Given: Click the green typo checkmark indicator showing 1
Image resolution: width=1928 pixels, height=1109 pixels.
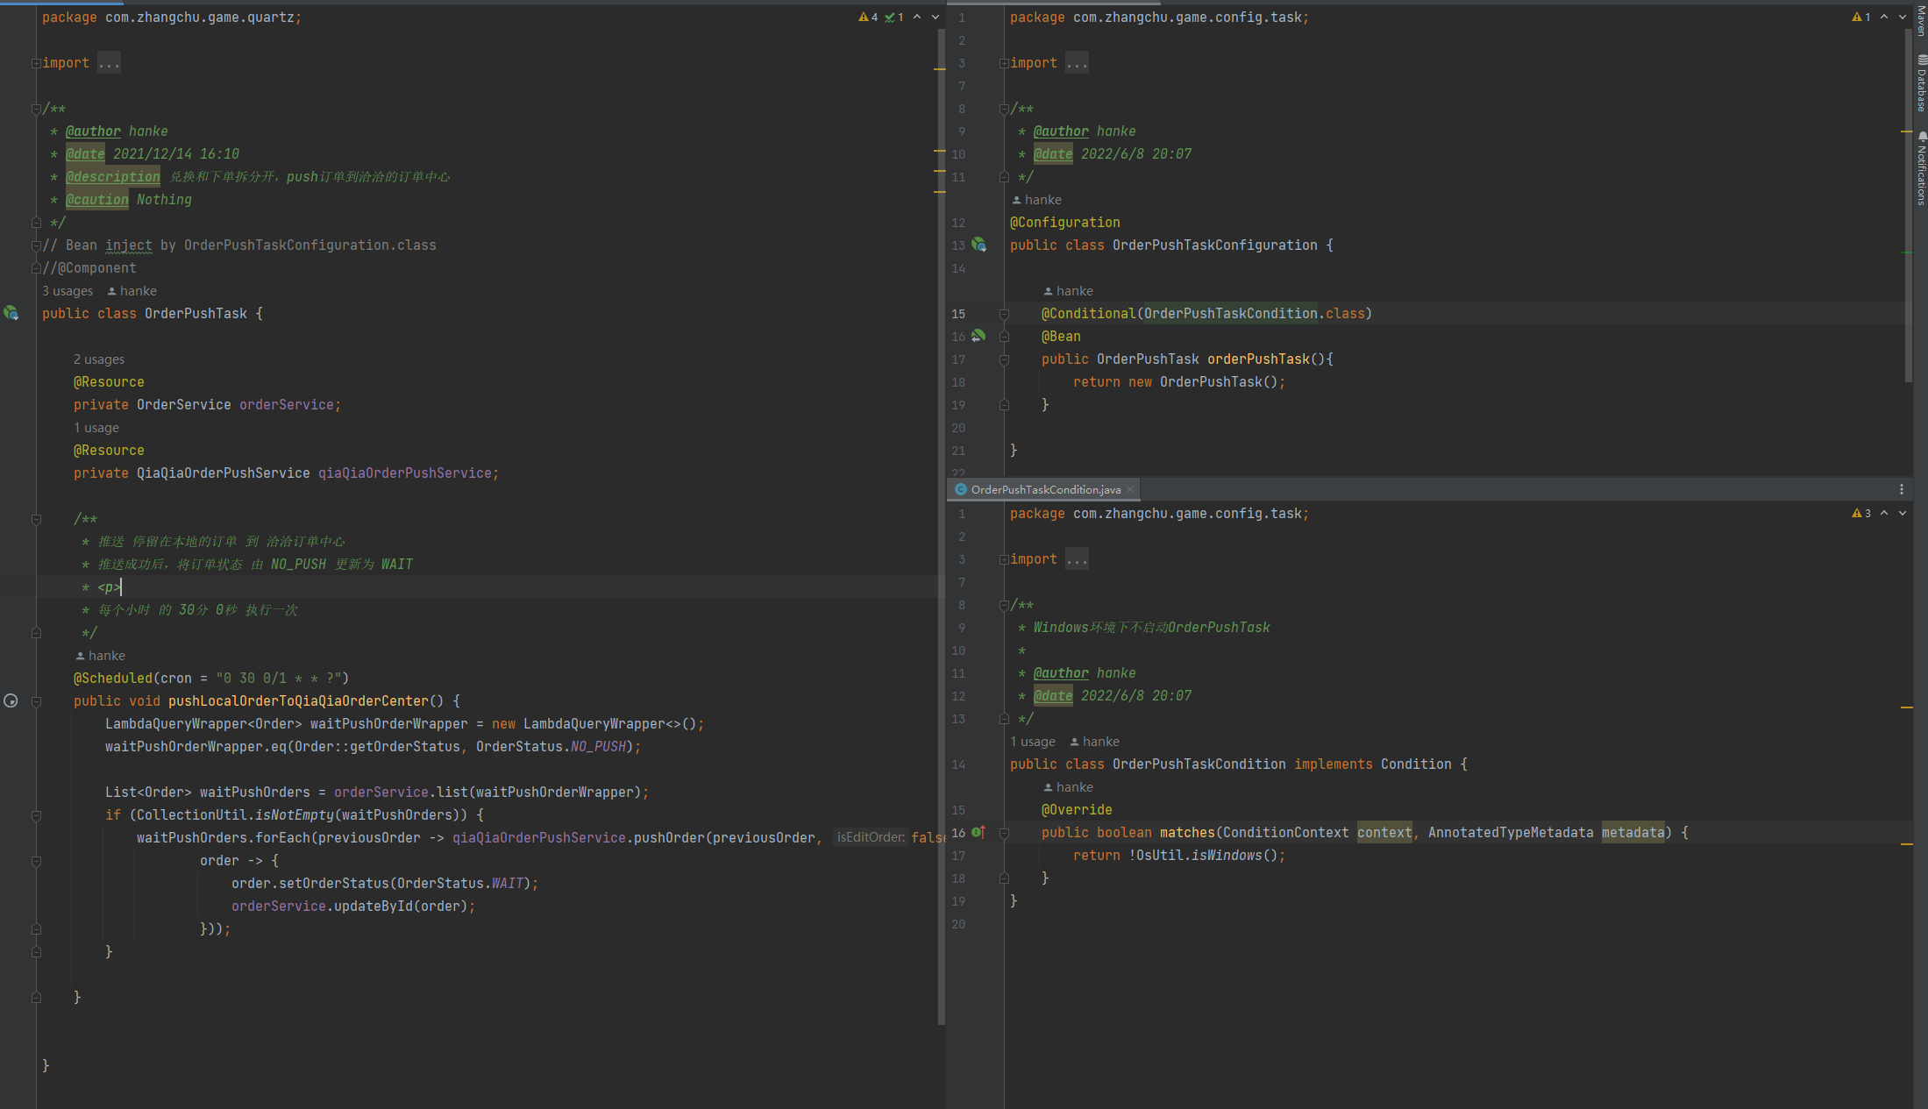Looking at the screenshot, I should tap(893, 17).
